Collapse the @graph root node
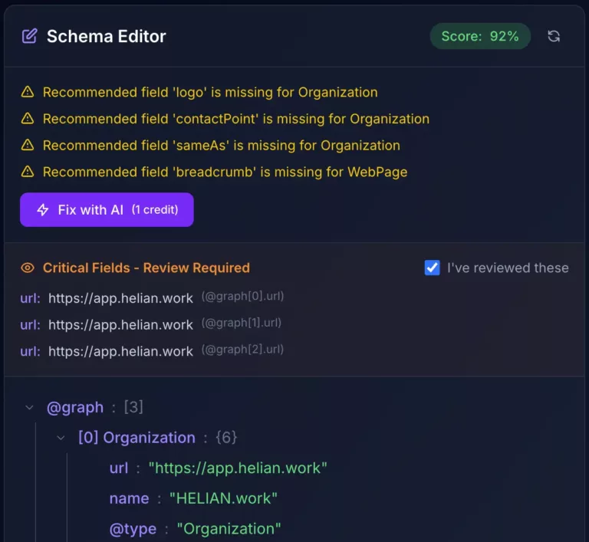This screenshot has width=589, height=542. click(30, 407)
